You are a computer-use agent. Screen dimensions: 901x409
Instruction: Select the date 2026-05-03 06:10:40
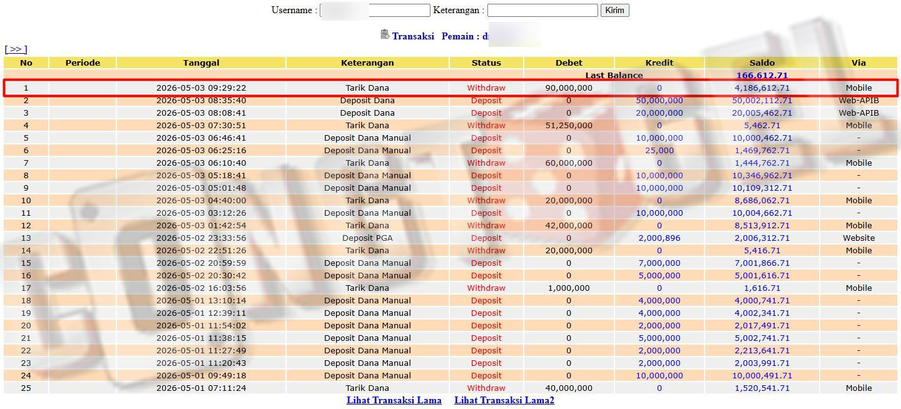click(201, 163)
